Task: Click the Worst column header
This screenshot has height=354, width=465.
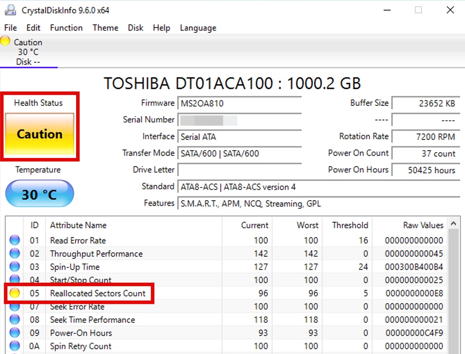Action: point(297,225)
